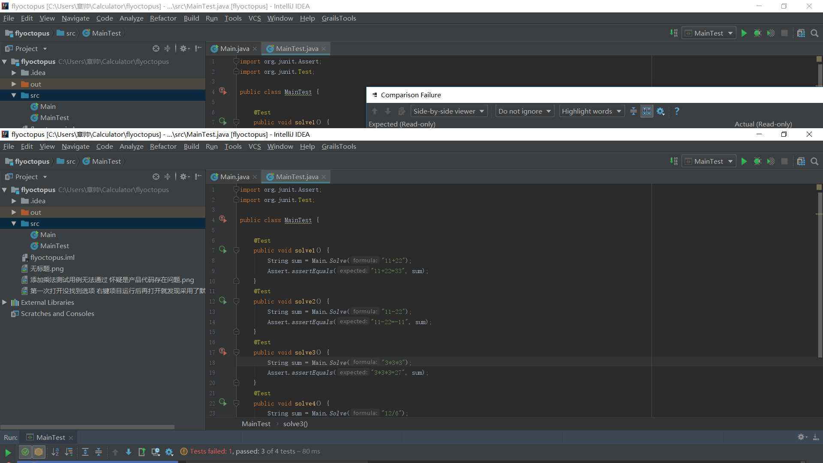Open Comparison Failure settings gear
This screenshot has height=463, width=823.
click(x=661, y=111)
